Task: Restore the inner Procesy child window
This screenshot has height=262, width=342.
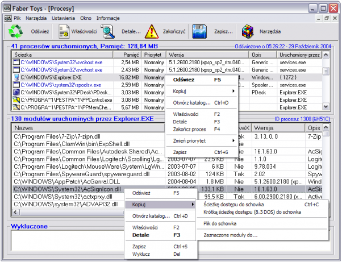Action: tap(327, 19)
